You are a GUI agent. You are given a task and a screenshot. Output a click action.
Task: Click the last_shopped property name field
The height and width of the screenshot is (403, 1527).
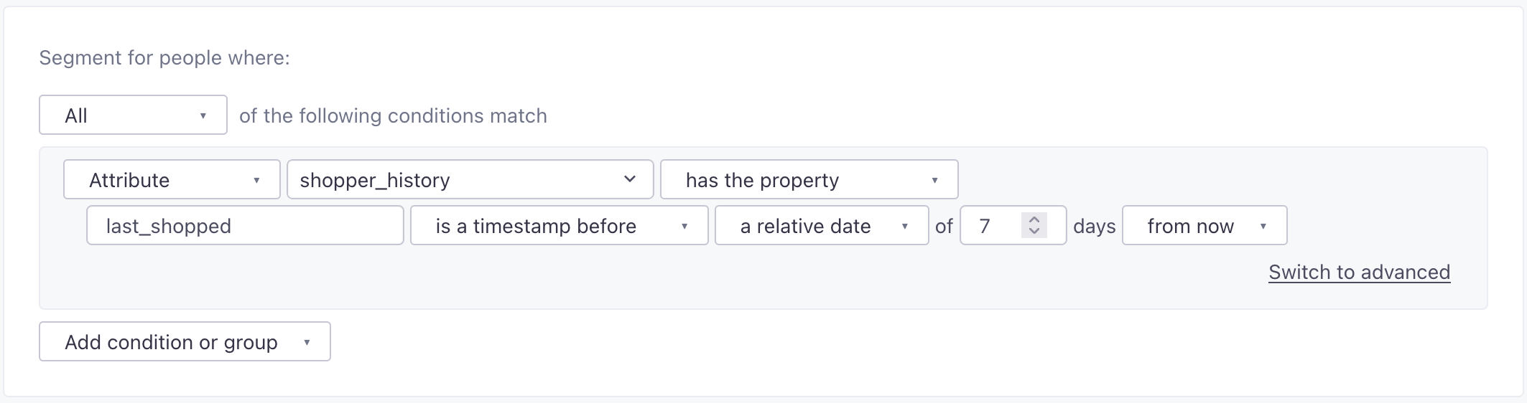(245, 226)
